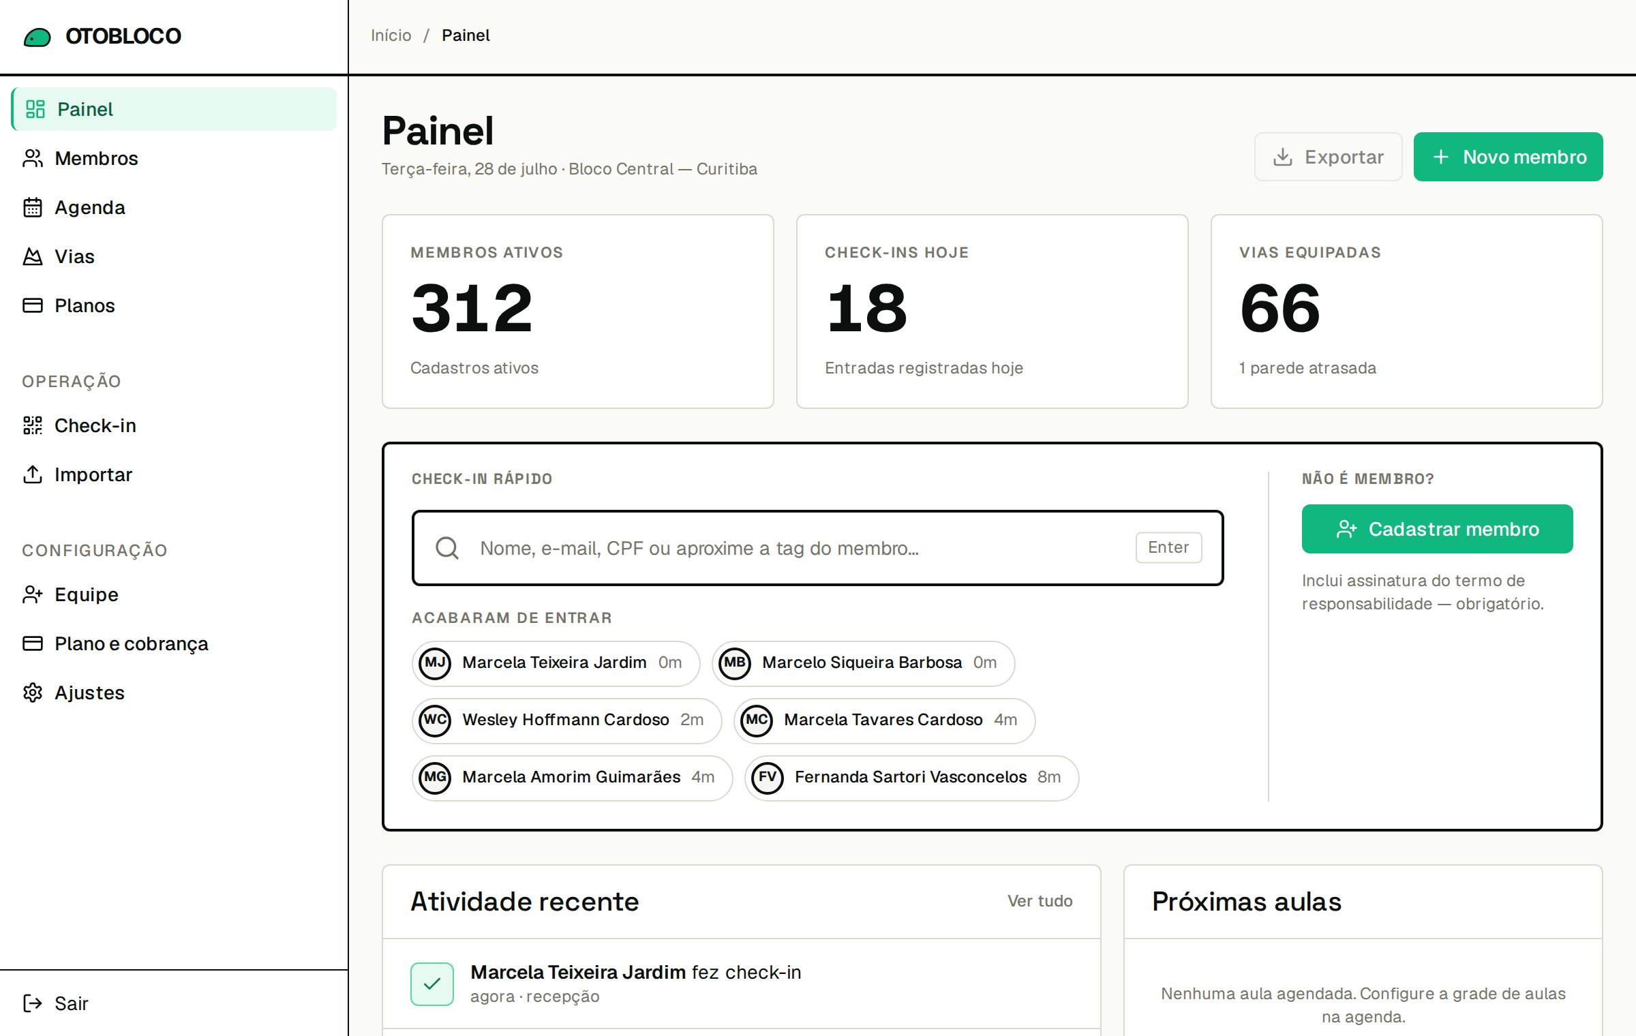Click the green check-in checkmark icon
This screenshot has height=1036, width=1636.
(x=432, y=984)
